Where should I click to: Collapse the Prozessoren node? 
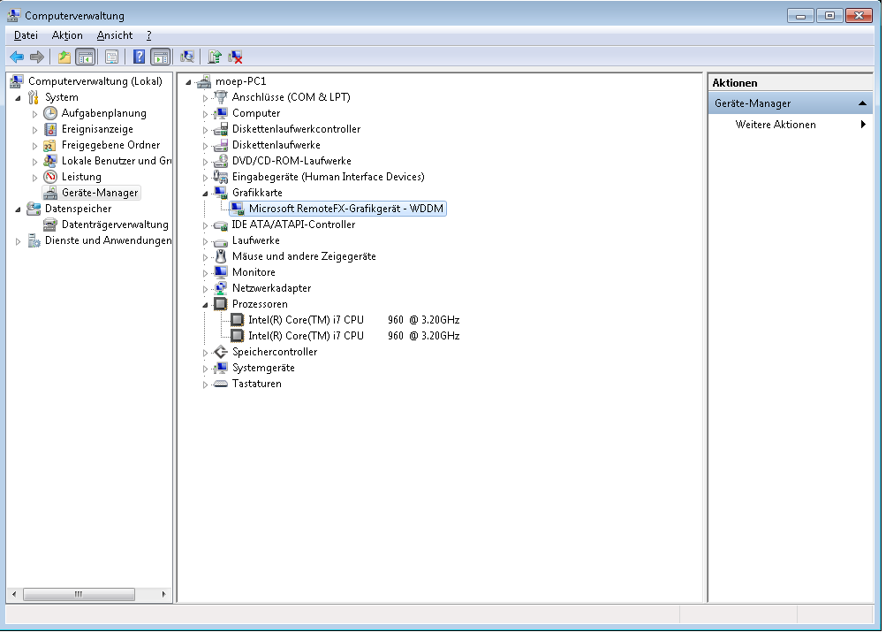click(206, 305)
